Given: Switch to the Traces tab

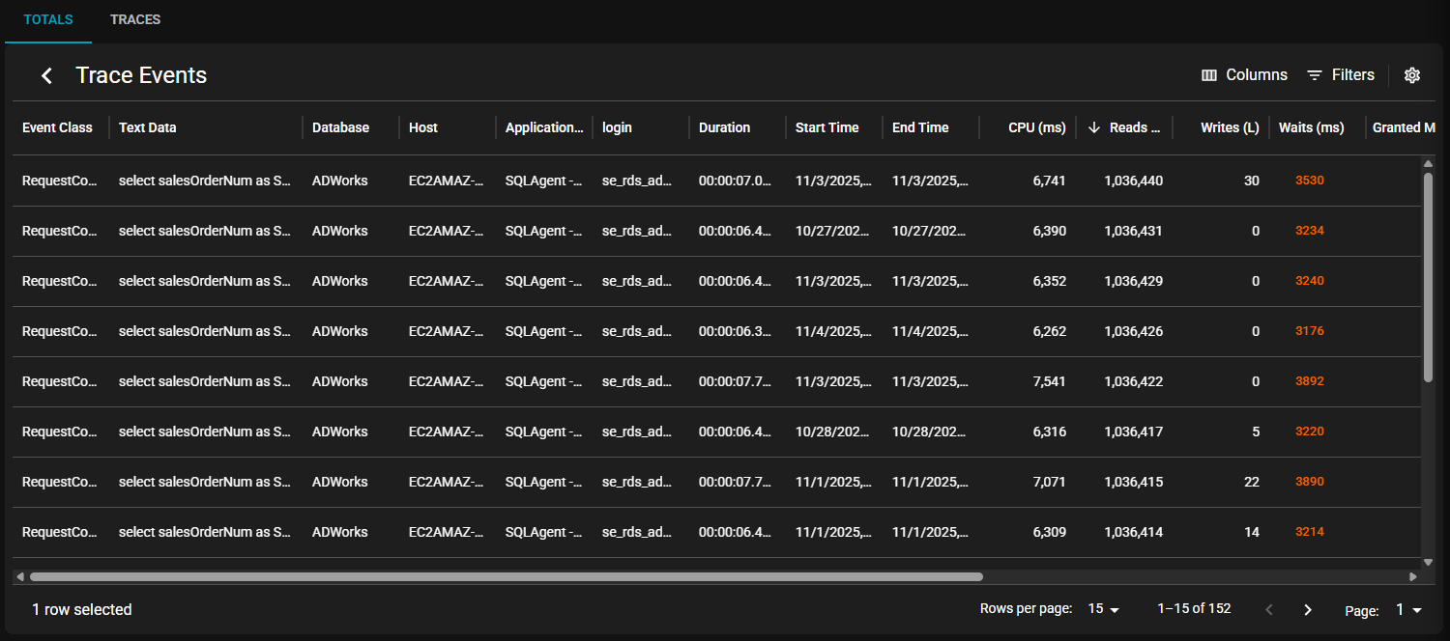Looking at the screenshot, I should tap(135, 20).
